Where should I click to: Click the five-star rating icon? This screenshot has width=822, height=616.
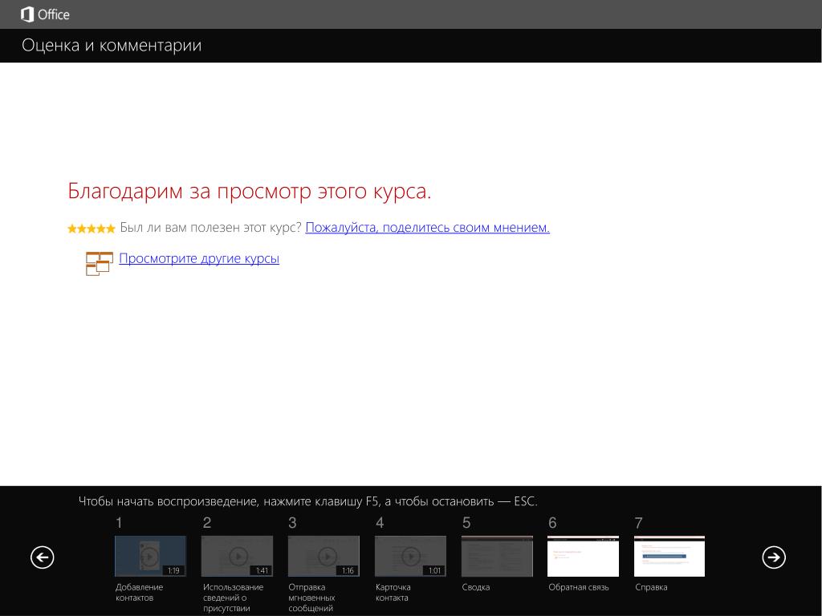[91, 229]
